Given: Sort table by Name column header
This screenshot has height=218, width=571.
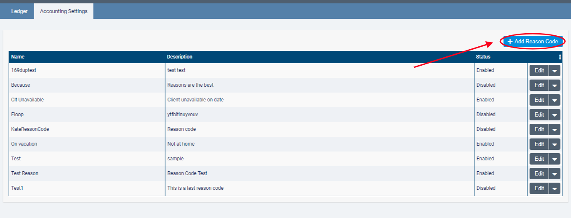Looking at the screenshot, I should (x=18, y=57).
